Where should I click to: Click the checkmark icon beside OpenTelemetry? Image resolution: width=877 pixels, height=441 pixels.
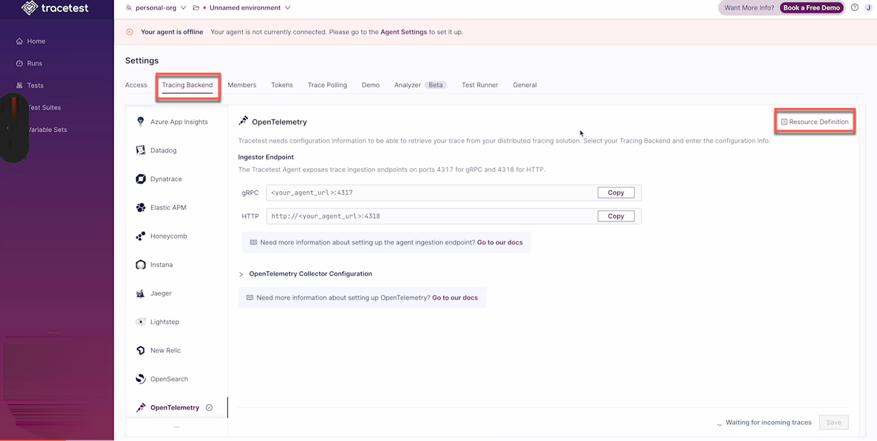point(209,408)
